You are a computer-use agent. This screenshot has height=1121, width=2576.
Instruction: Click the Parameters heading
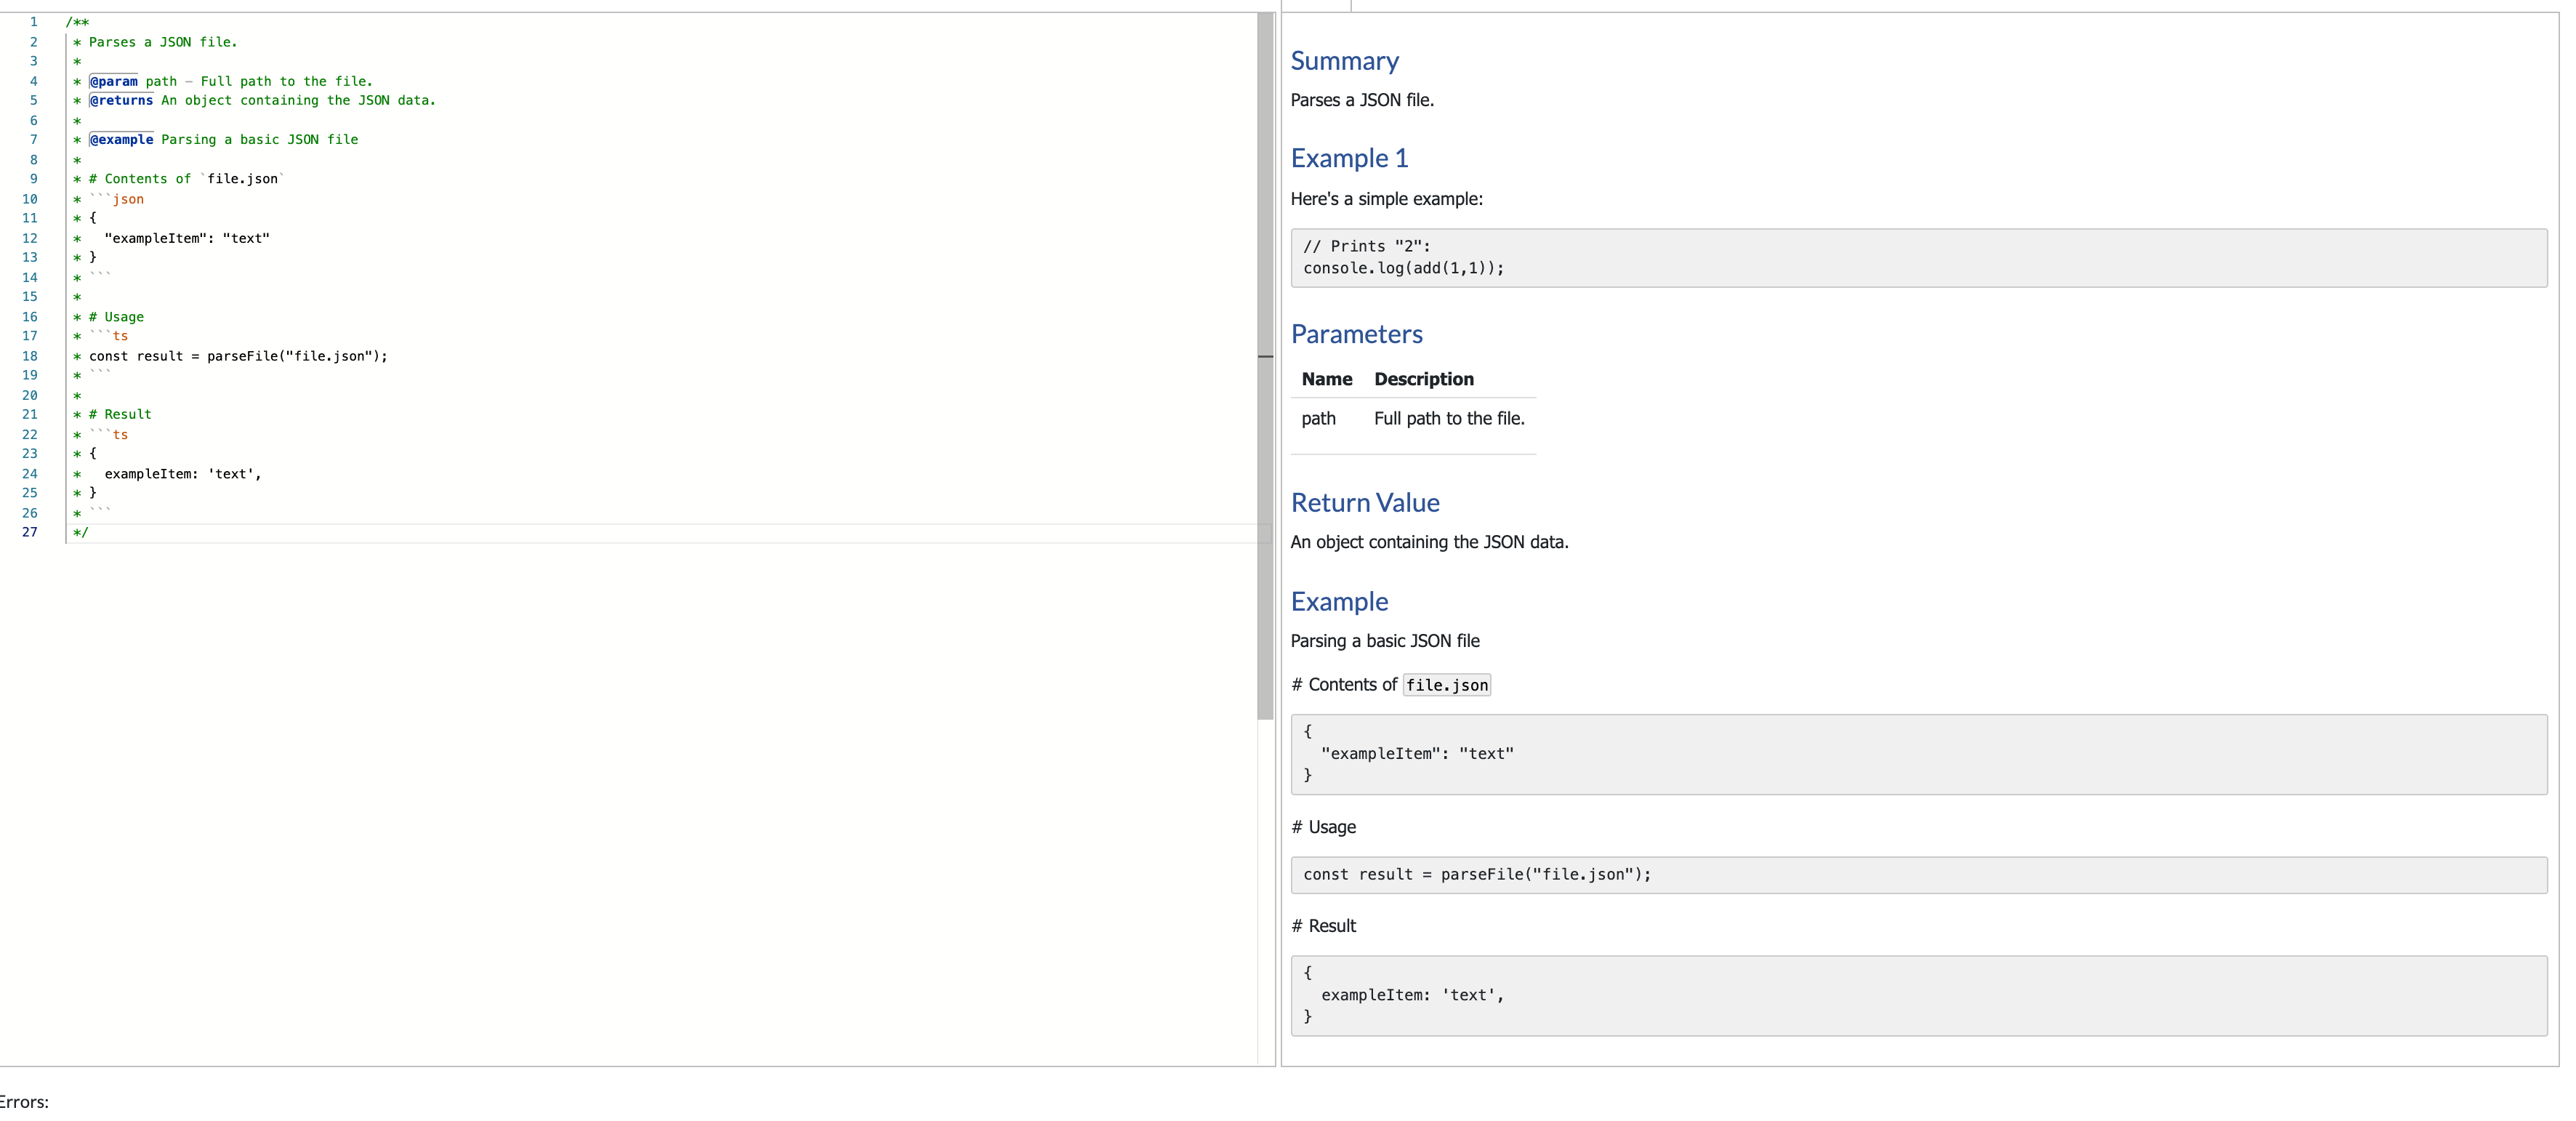point(1356,334)
